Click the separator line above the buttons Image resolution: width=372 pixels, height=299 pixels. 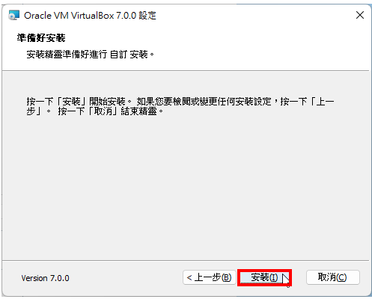186,261
